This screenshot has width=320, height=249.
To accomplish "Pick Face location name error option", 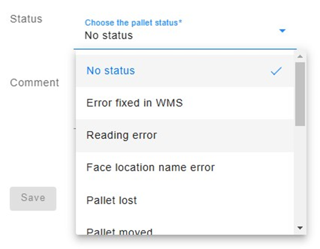I will (185, 168).
